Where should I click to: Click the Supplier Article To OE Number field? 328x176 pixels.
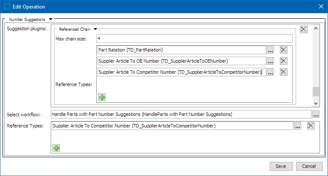tap(182, 61)
